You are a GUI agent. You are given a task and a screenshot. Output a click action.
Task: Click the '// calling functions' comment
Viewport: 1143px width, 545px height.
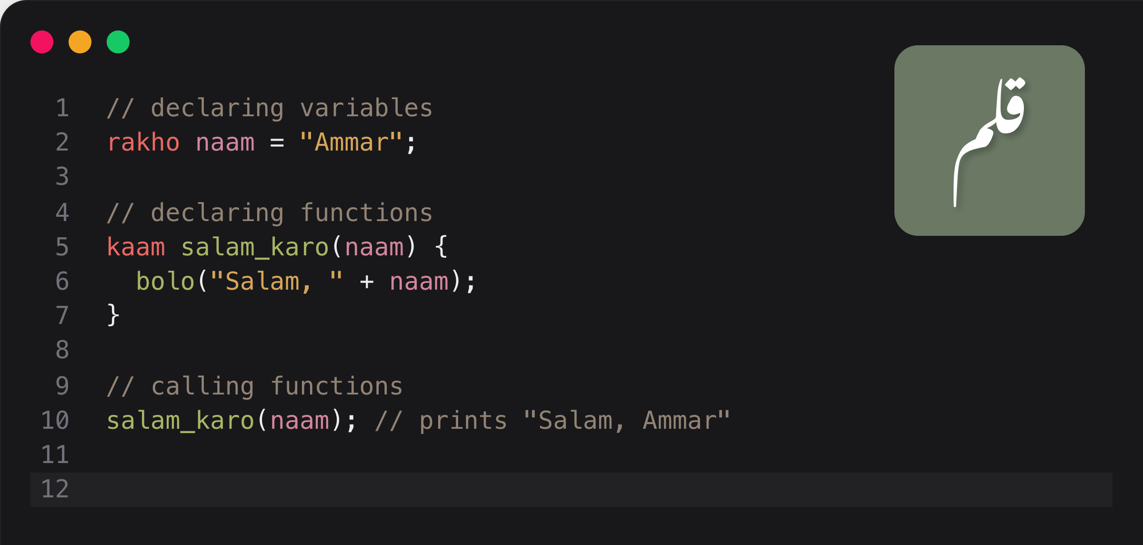pos(255,386)
